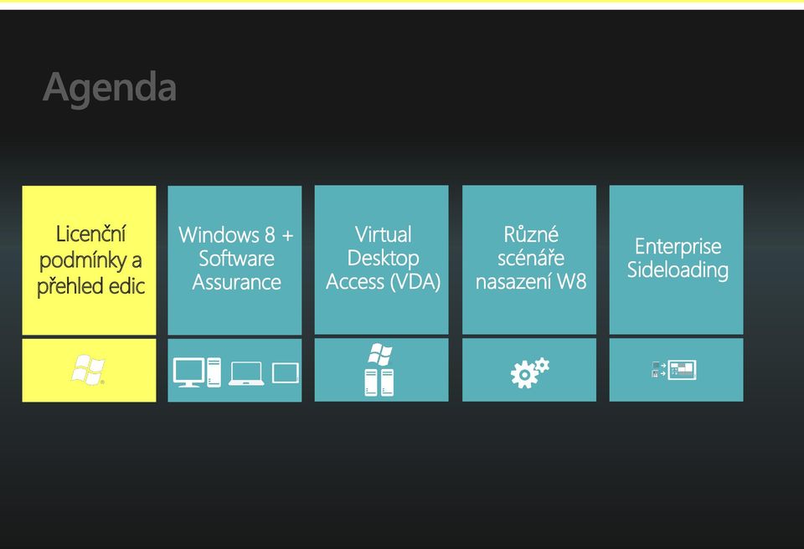Select the Různé scénáře nasazení W8 tile
The image size is (804, 549).
click(x=529, y=260)
